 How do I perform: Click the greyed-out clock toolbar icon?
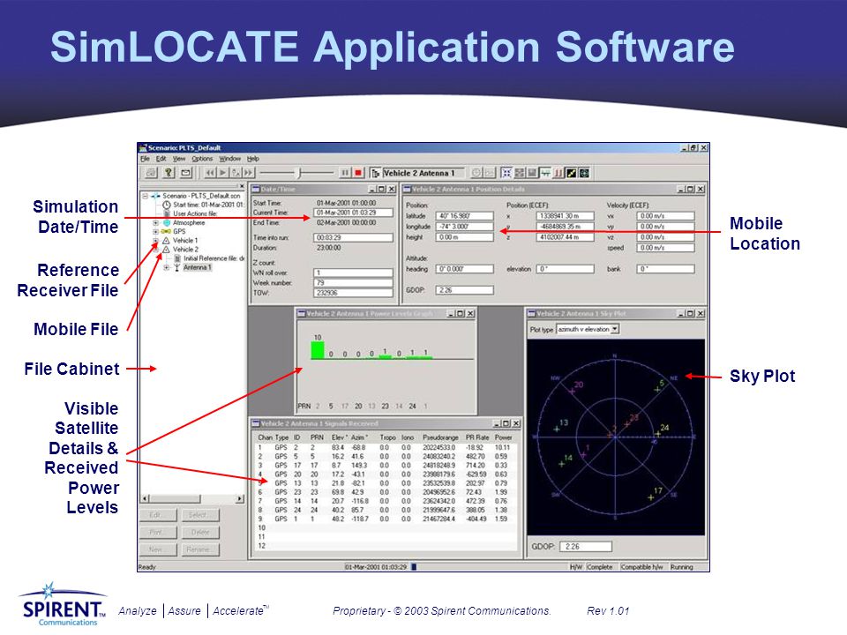pos(476,173)
